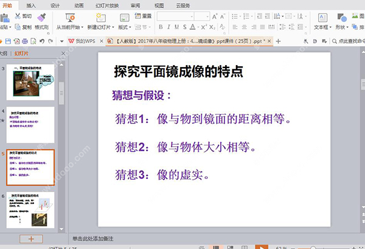Click the Layout (版式) icon
Image resolution: width=365 pixels, height=249 pixels.
[125, 18]
